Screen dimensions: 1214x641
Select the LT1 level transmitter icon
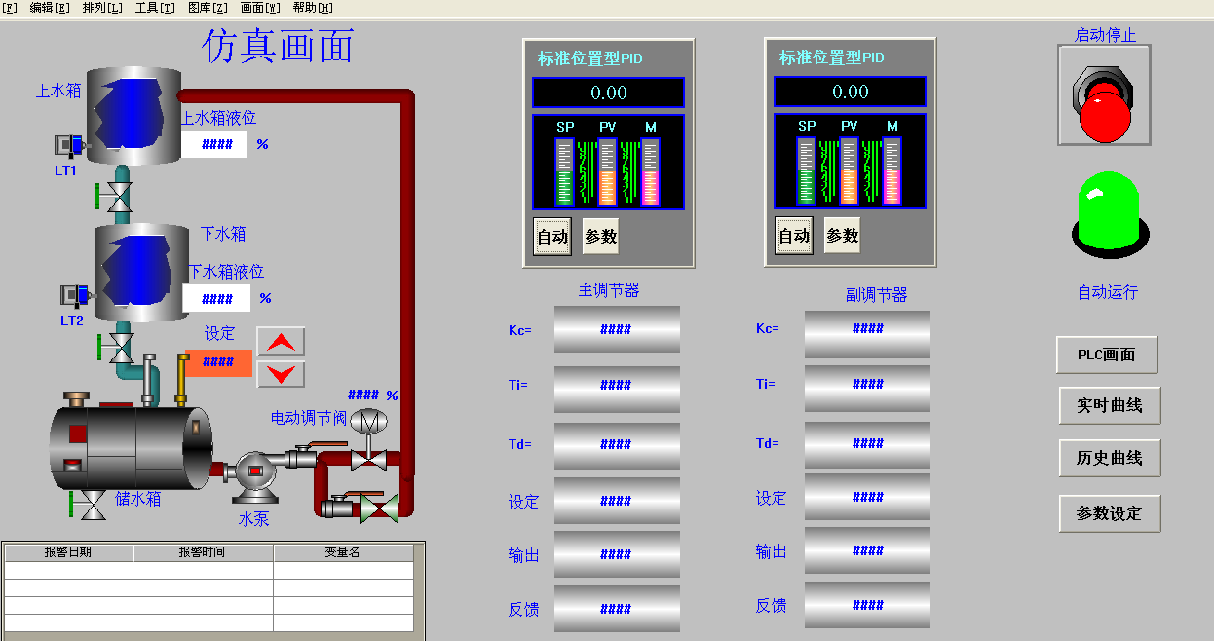pyautogui.click(x=69, y=147)
